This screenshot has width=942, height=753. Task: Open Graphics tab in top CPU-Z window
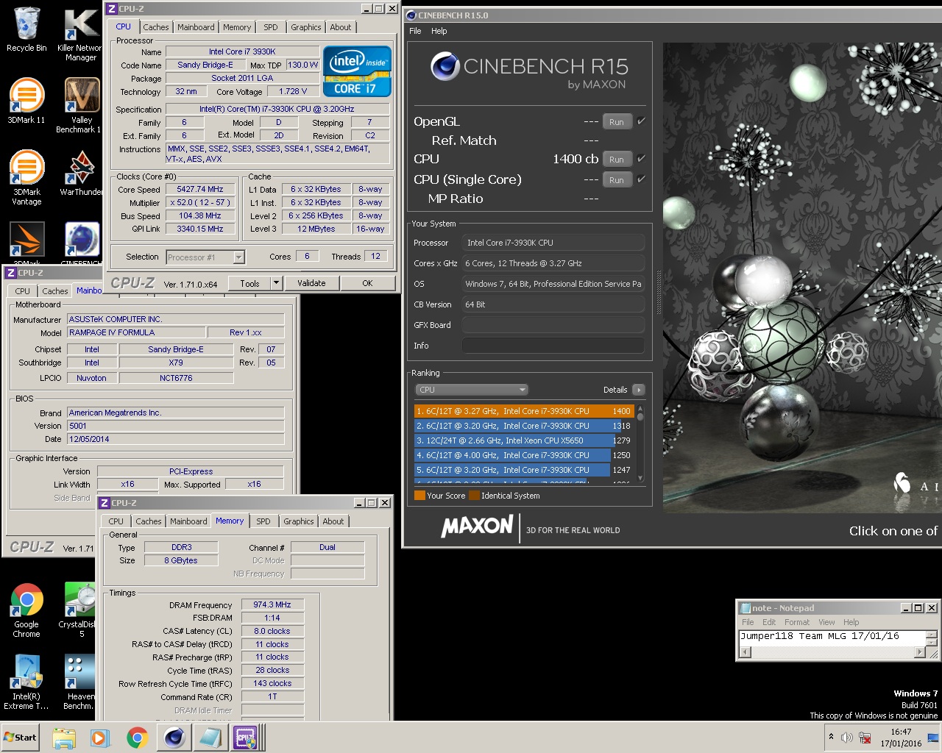pos(305,27)
